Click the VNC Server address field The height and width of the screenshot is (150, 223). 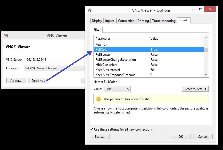tap(54, 60)
